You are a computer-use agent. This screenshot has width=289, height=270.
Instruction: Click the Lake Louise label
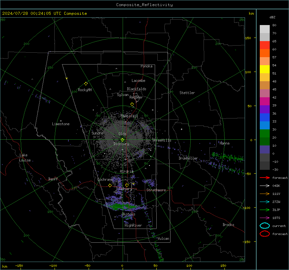[25, 158]
